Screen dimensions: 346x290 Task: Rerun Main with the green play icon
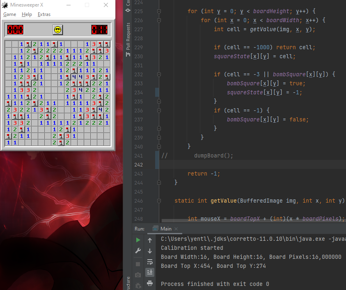(x=138, y=240)
